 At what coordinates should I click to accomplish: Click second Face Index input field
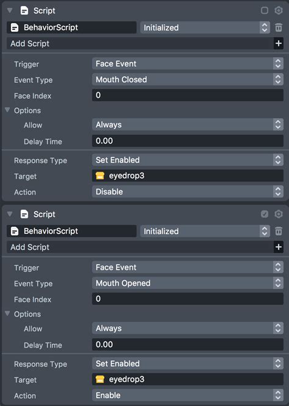point(188,299)
